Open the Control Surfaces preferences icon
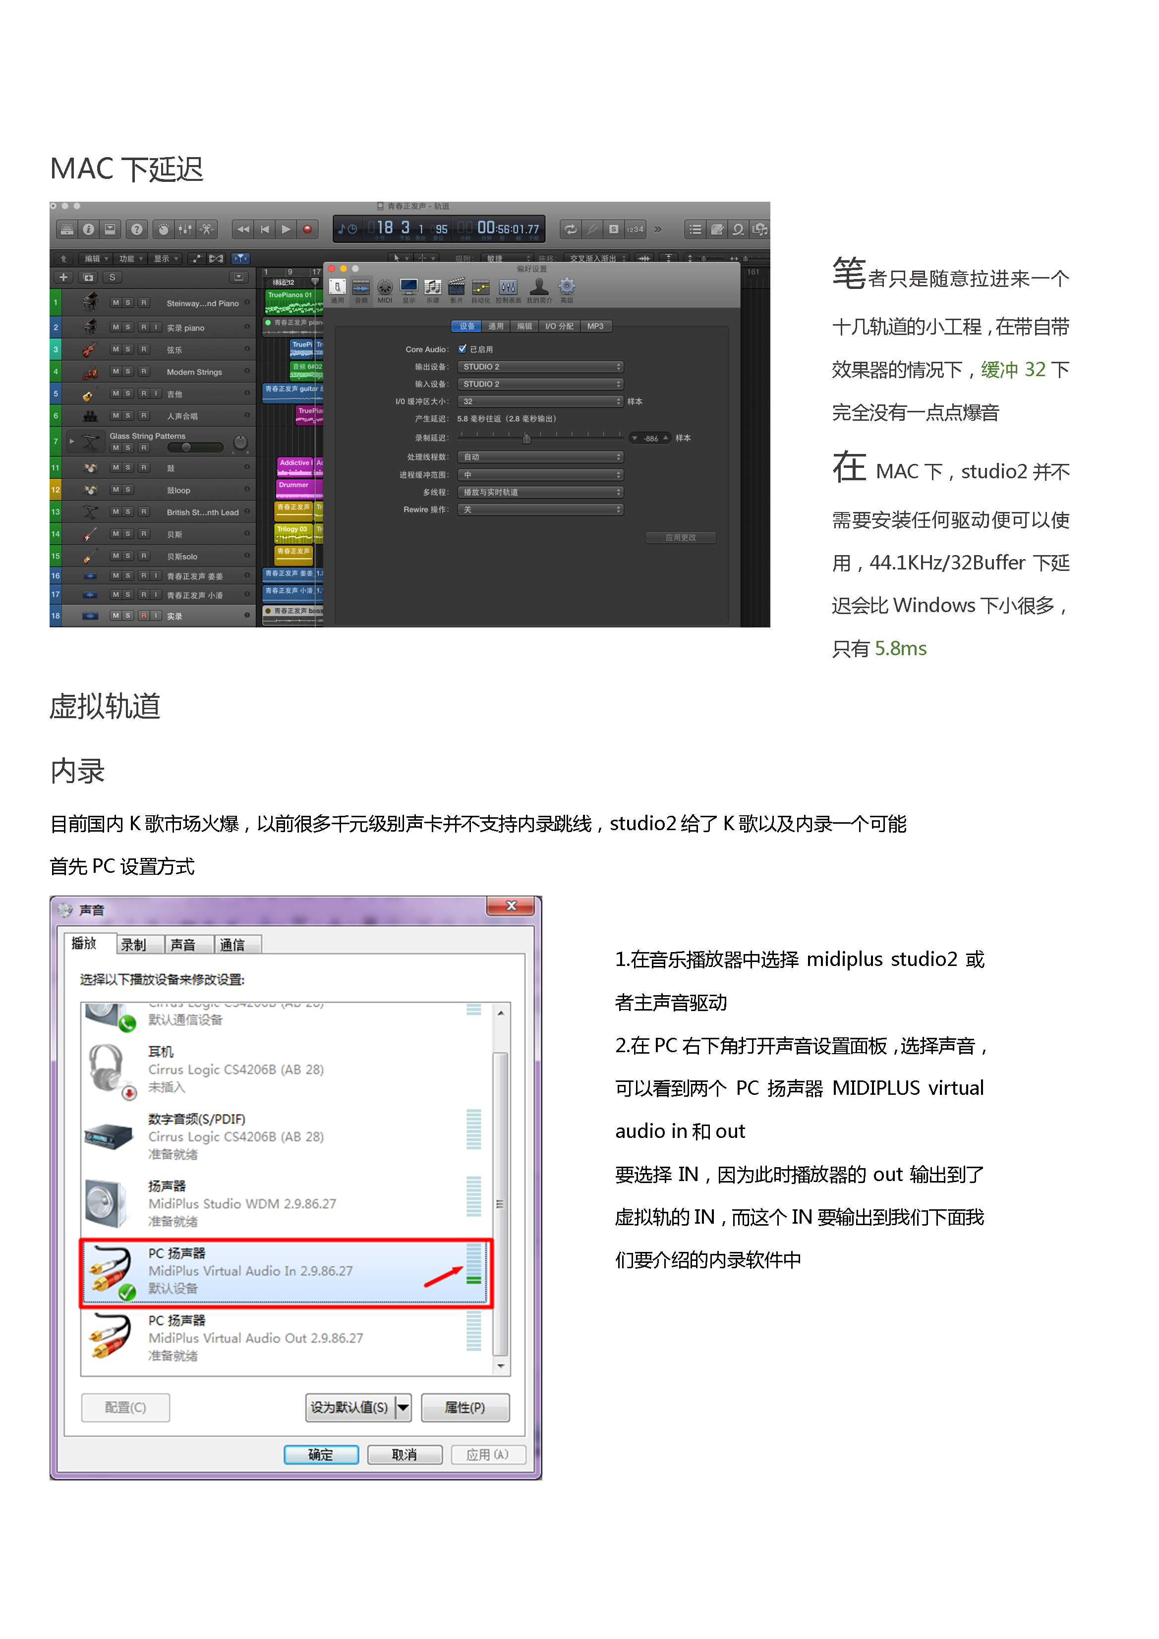 point(509,290)
